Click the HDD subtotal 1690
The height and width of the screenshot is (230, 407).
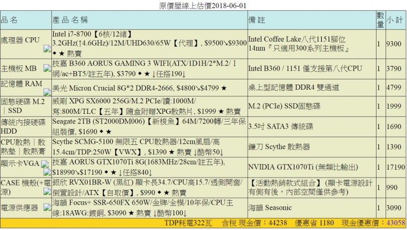[x=394, y=126]
